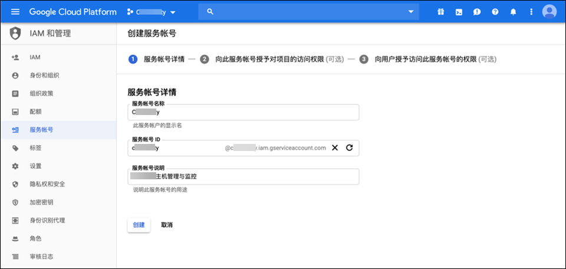566x269 pixels.
Task: Click step 1 服务帐号详情 in the stepper
Action: click(157, 59)
